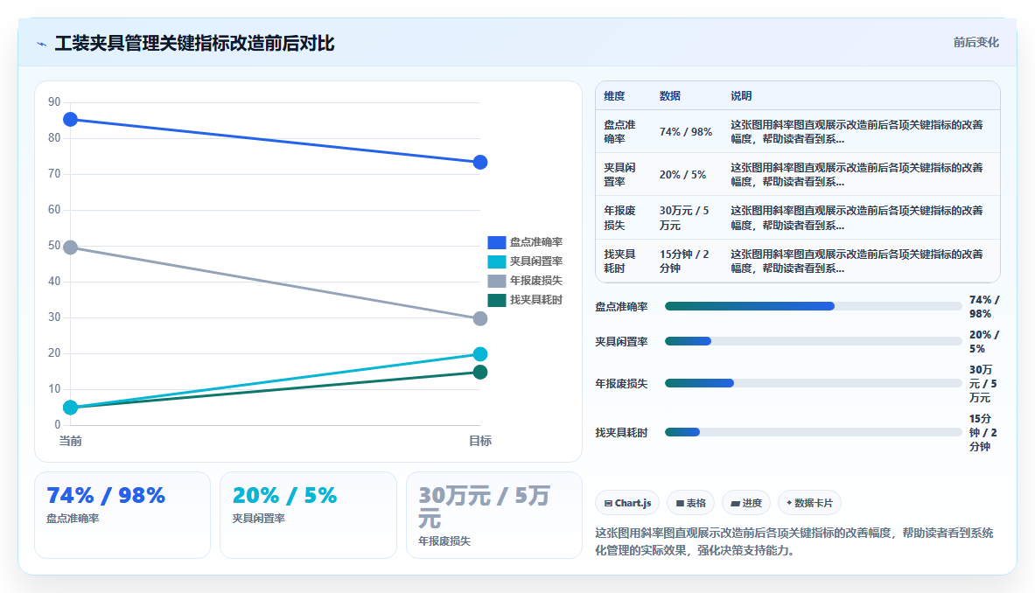Click the 数据卡片 chip icon
Image resolution: width=1035 pixels, height=593 pixels.
789,503
